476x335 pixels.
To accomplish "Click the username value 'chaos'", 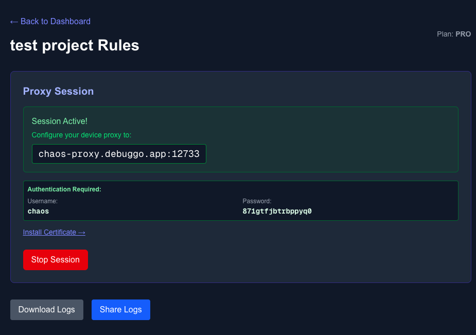I will [38, 211].
